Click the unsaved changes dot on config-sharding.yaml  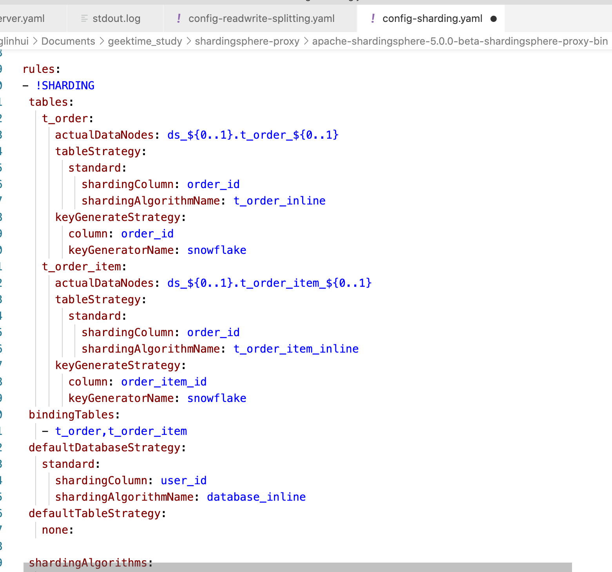coord(494,18)
